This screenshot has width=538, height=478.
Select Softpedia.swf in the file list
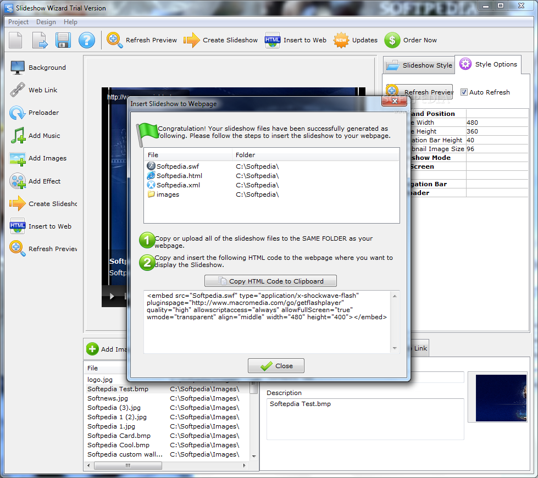point(271,166)
